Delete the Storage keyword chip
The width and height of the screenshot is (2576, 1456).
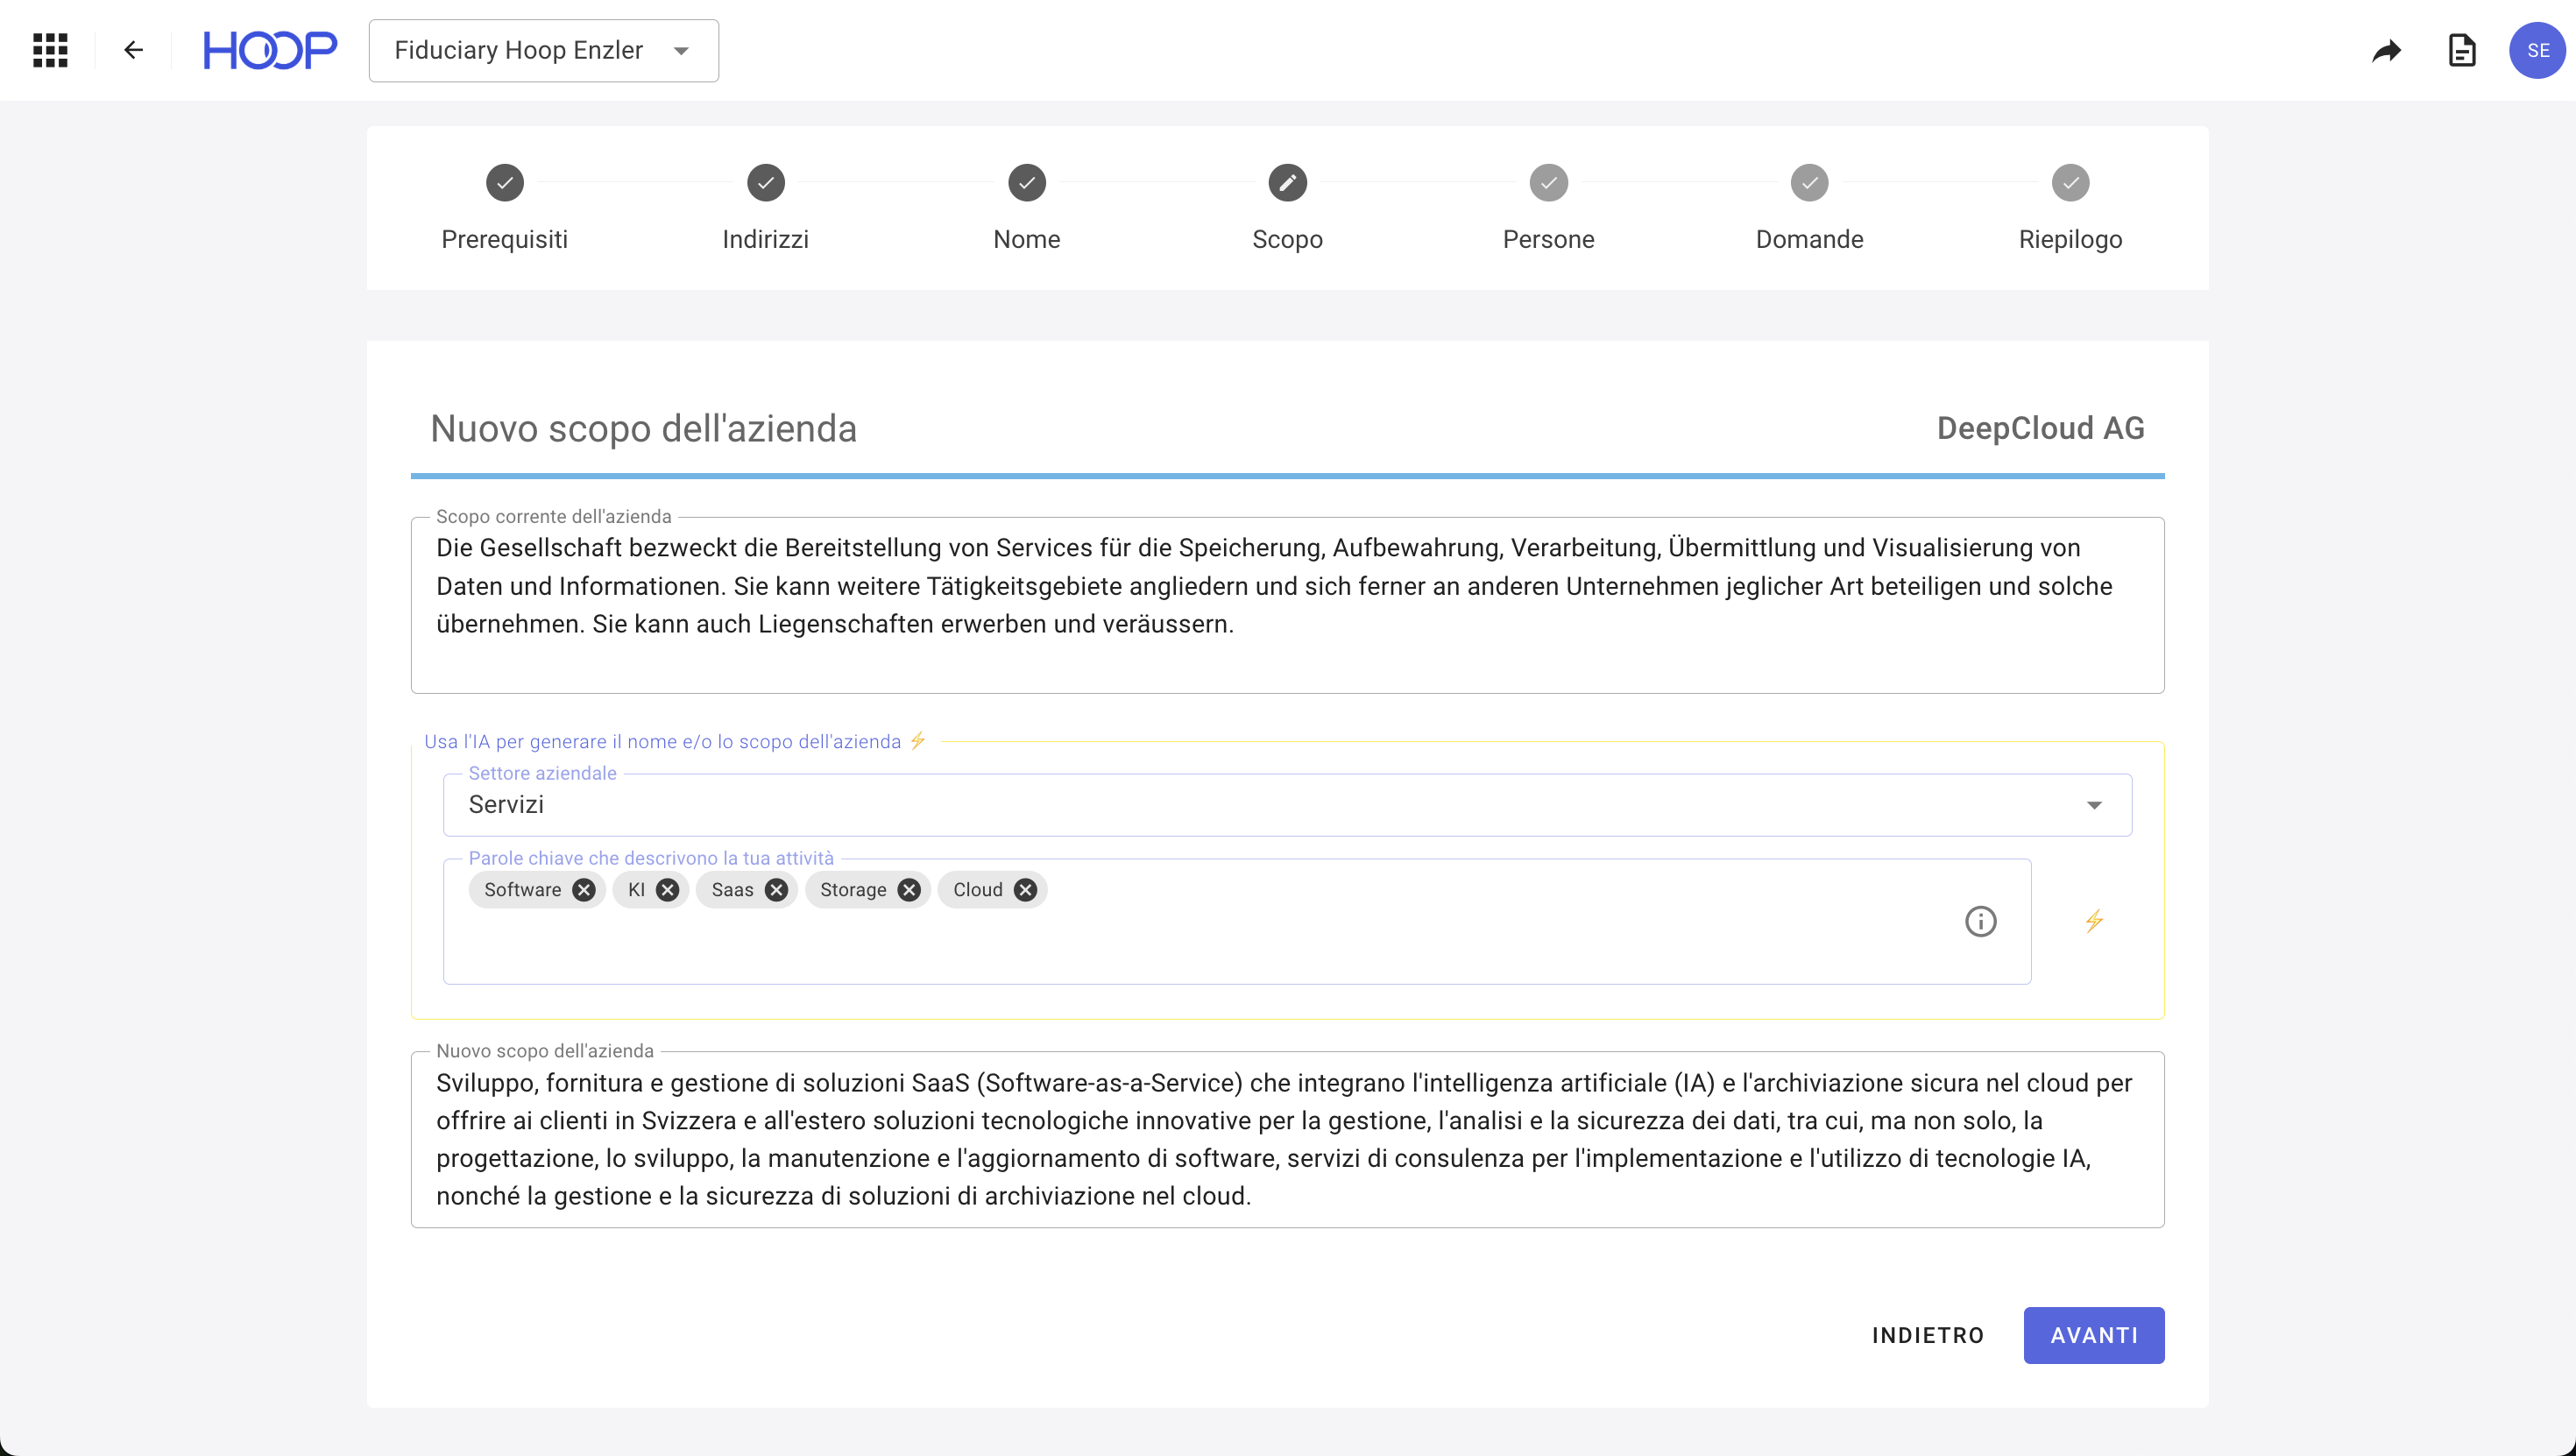tap(909, 890)
